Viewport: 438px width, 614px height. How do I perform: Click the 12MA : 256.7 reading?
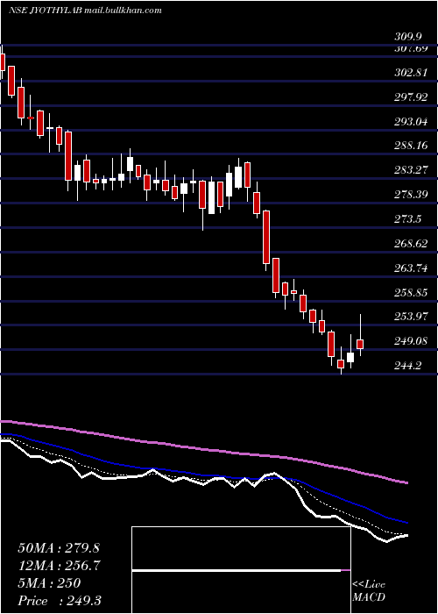59,566
